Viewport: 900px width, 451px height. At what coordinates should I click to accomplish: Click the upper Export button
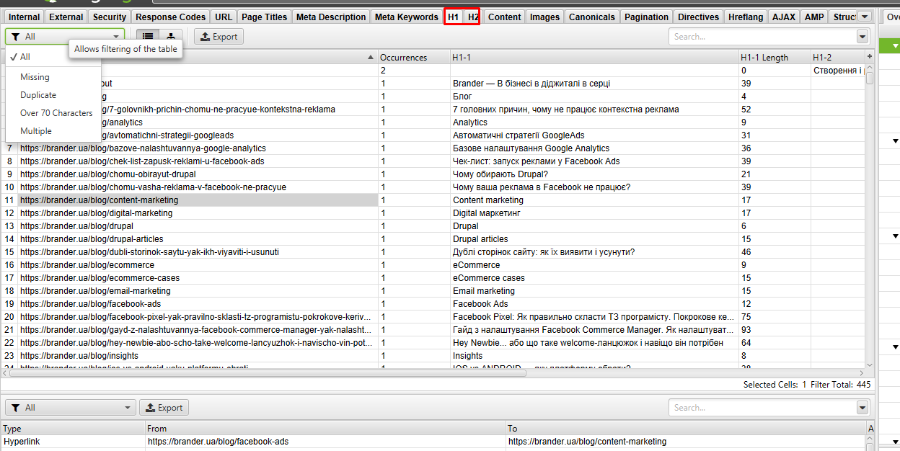(x=219, y=37)
